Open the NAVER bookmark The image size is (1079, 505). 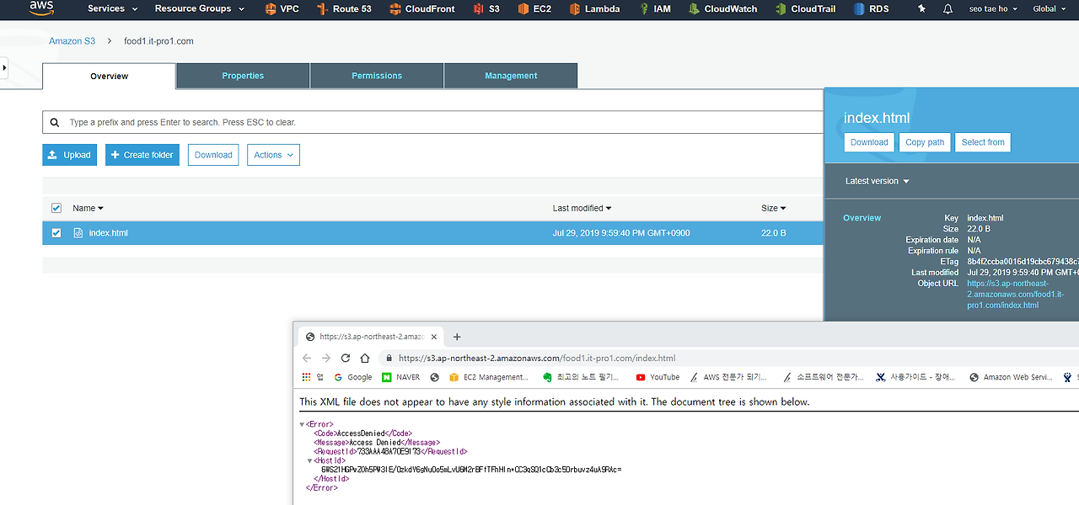tap(401, 377)
